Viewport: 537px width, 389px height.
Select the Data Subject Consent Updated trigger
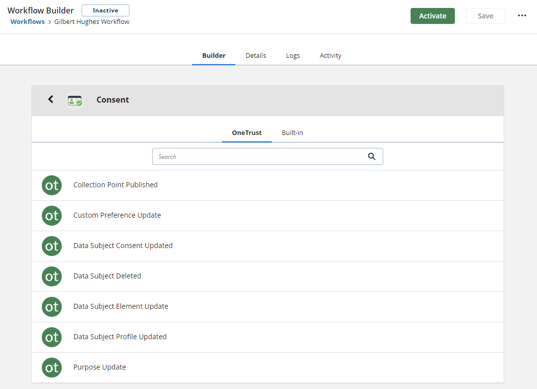(122, 246)
